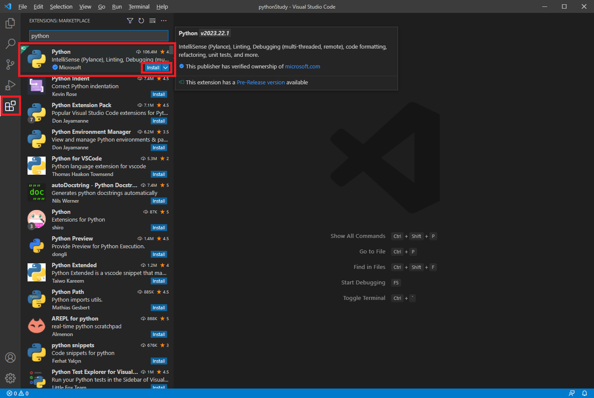Open notifications bell in status bar
Image resolution: width=594 pixels, height=398 pixels.
pos(585,393)
